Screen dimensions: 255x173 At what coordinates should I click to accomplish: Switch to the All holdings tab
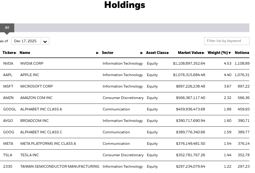click(7, 27)
